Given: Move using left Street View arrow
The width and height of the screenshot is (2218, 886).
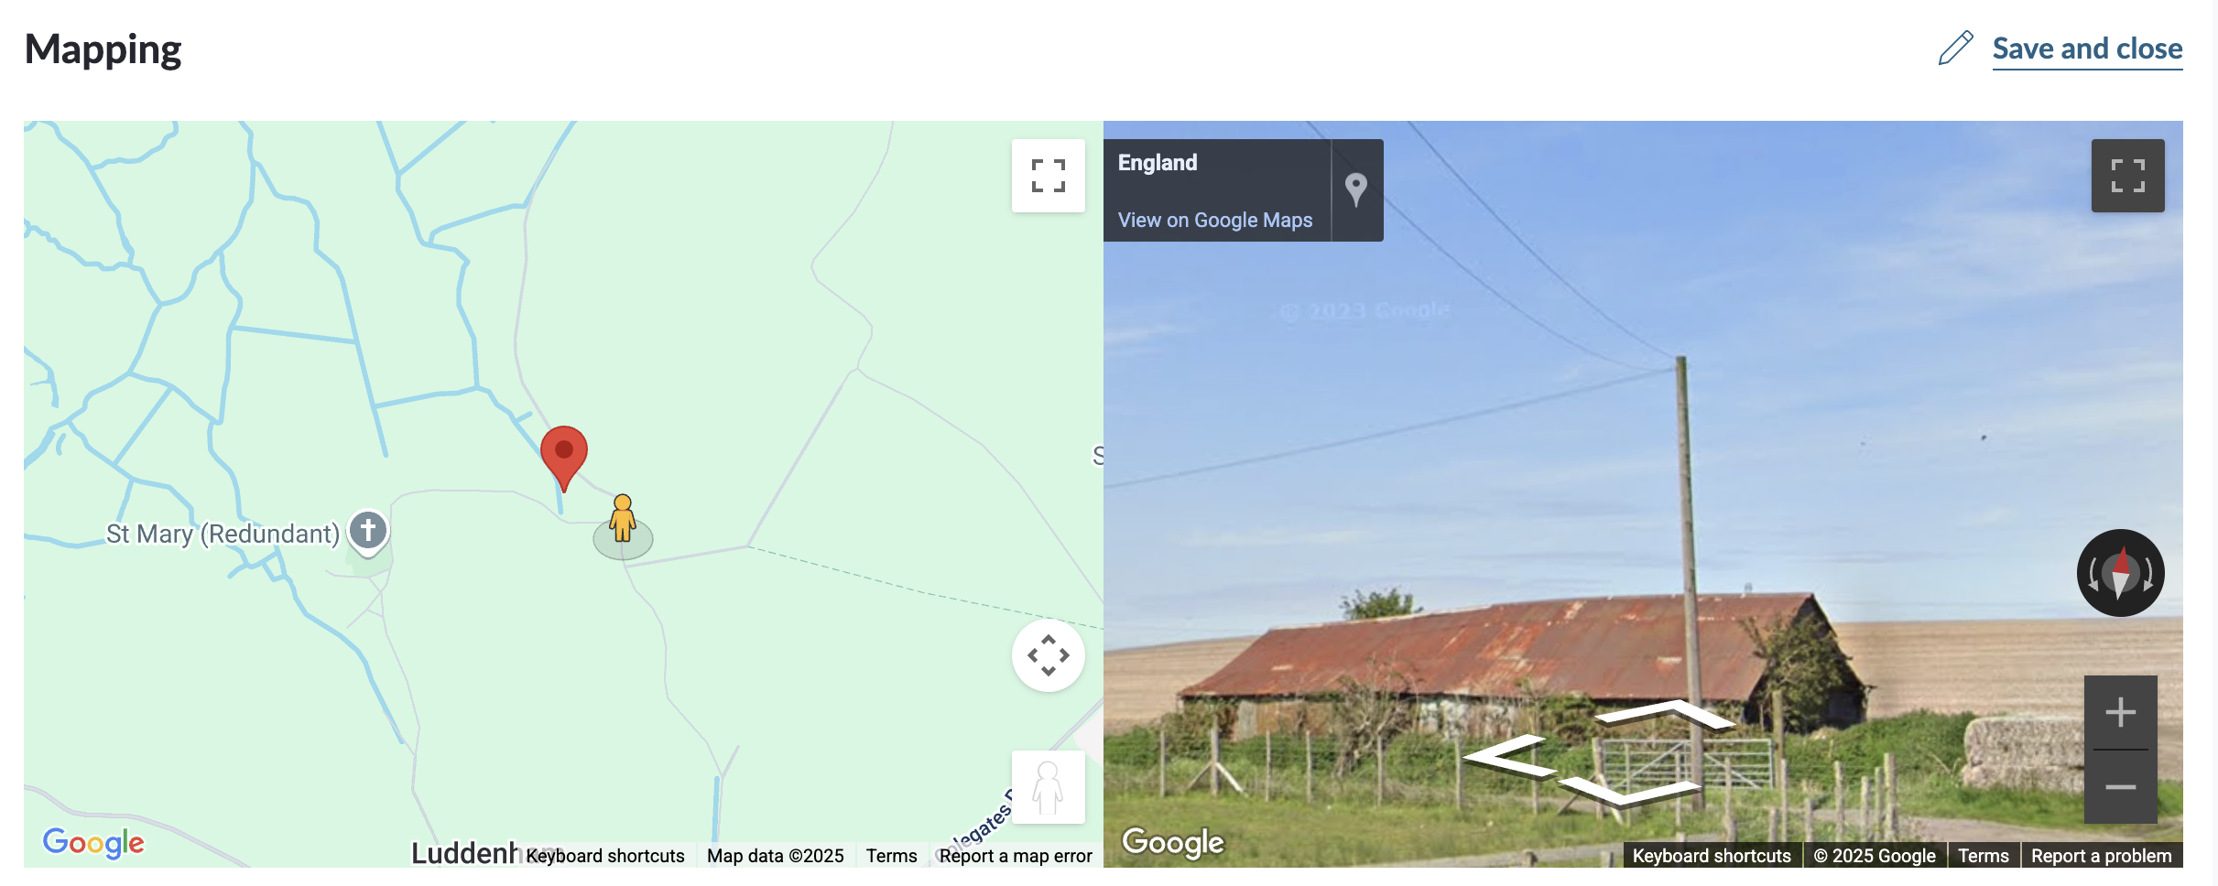Looking at the screenshot, I should tap(1511, 756).
